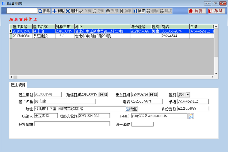Click the 取消 cancel button

click(98, 11)
